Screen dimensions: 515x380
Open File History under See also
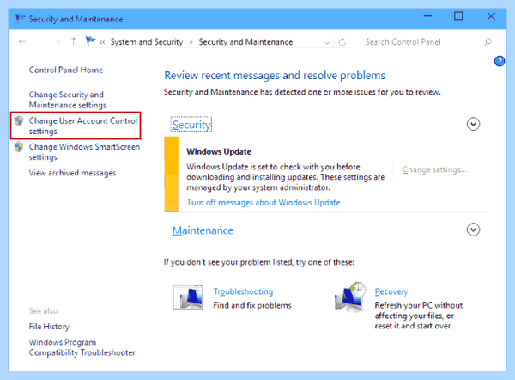[x=49, y=327]
